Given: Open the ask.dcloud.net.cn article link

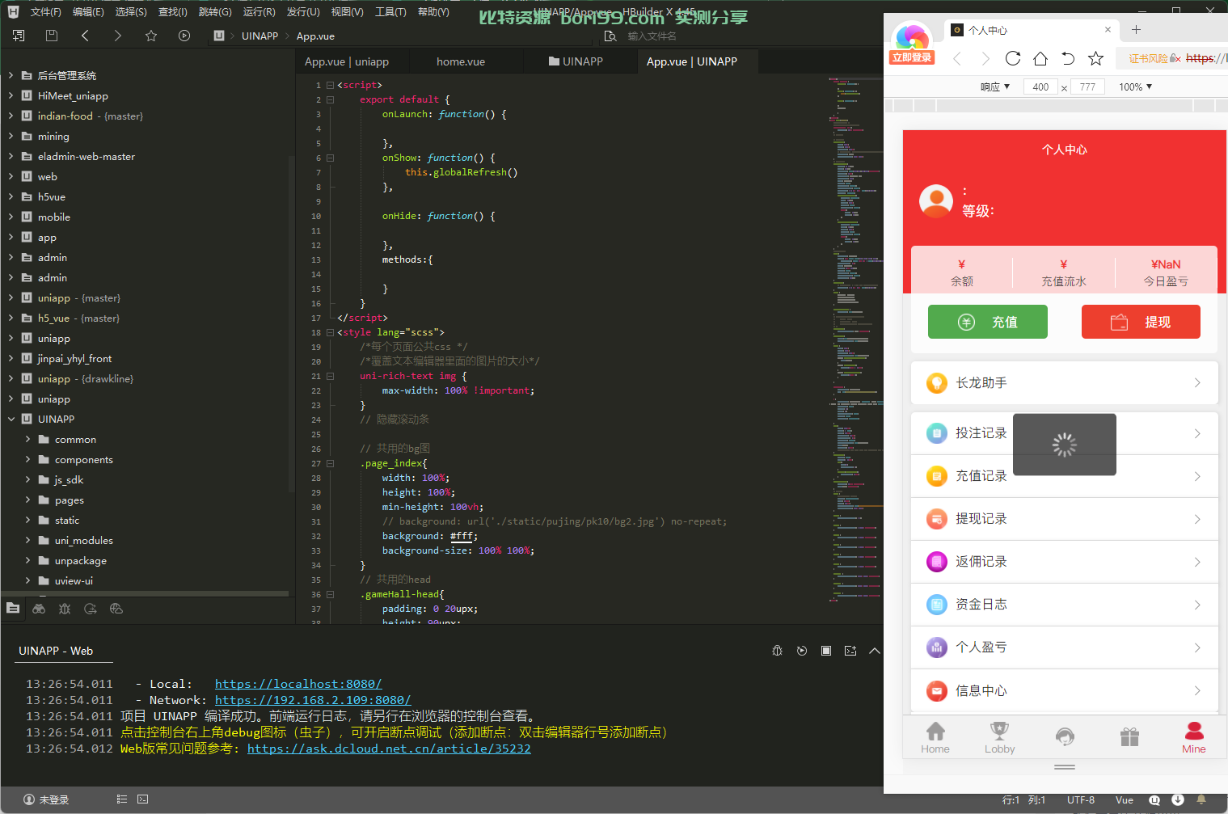Looking at the screenshot, I should click(389, 749).
